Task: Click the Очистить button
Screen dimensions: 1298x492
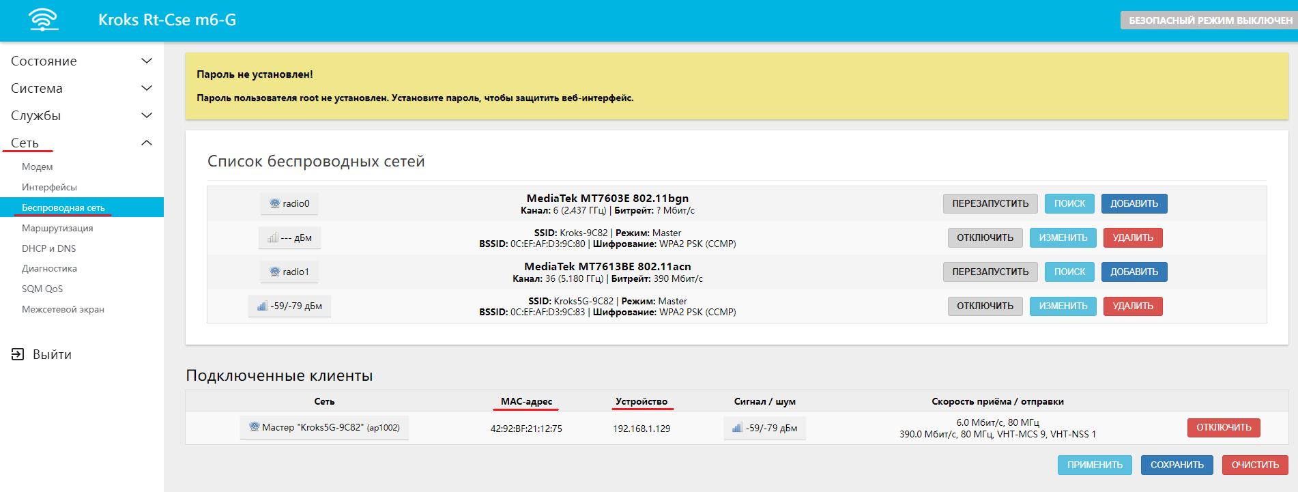Action: pyautogui.click(x=1255, y=465)
